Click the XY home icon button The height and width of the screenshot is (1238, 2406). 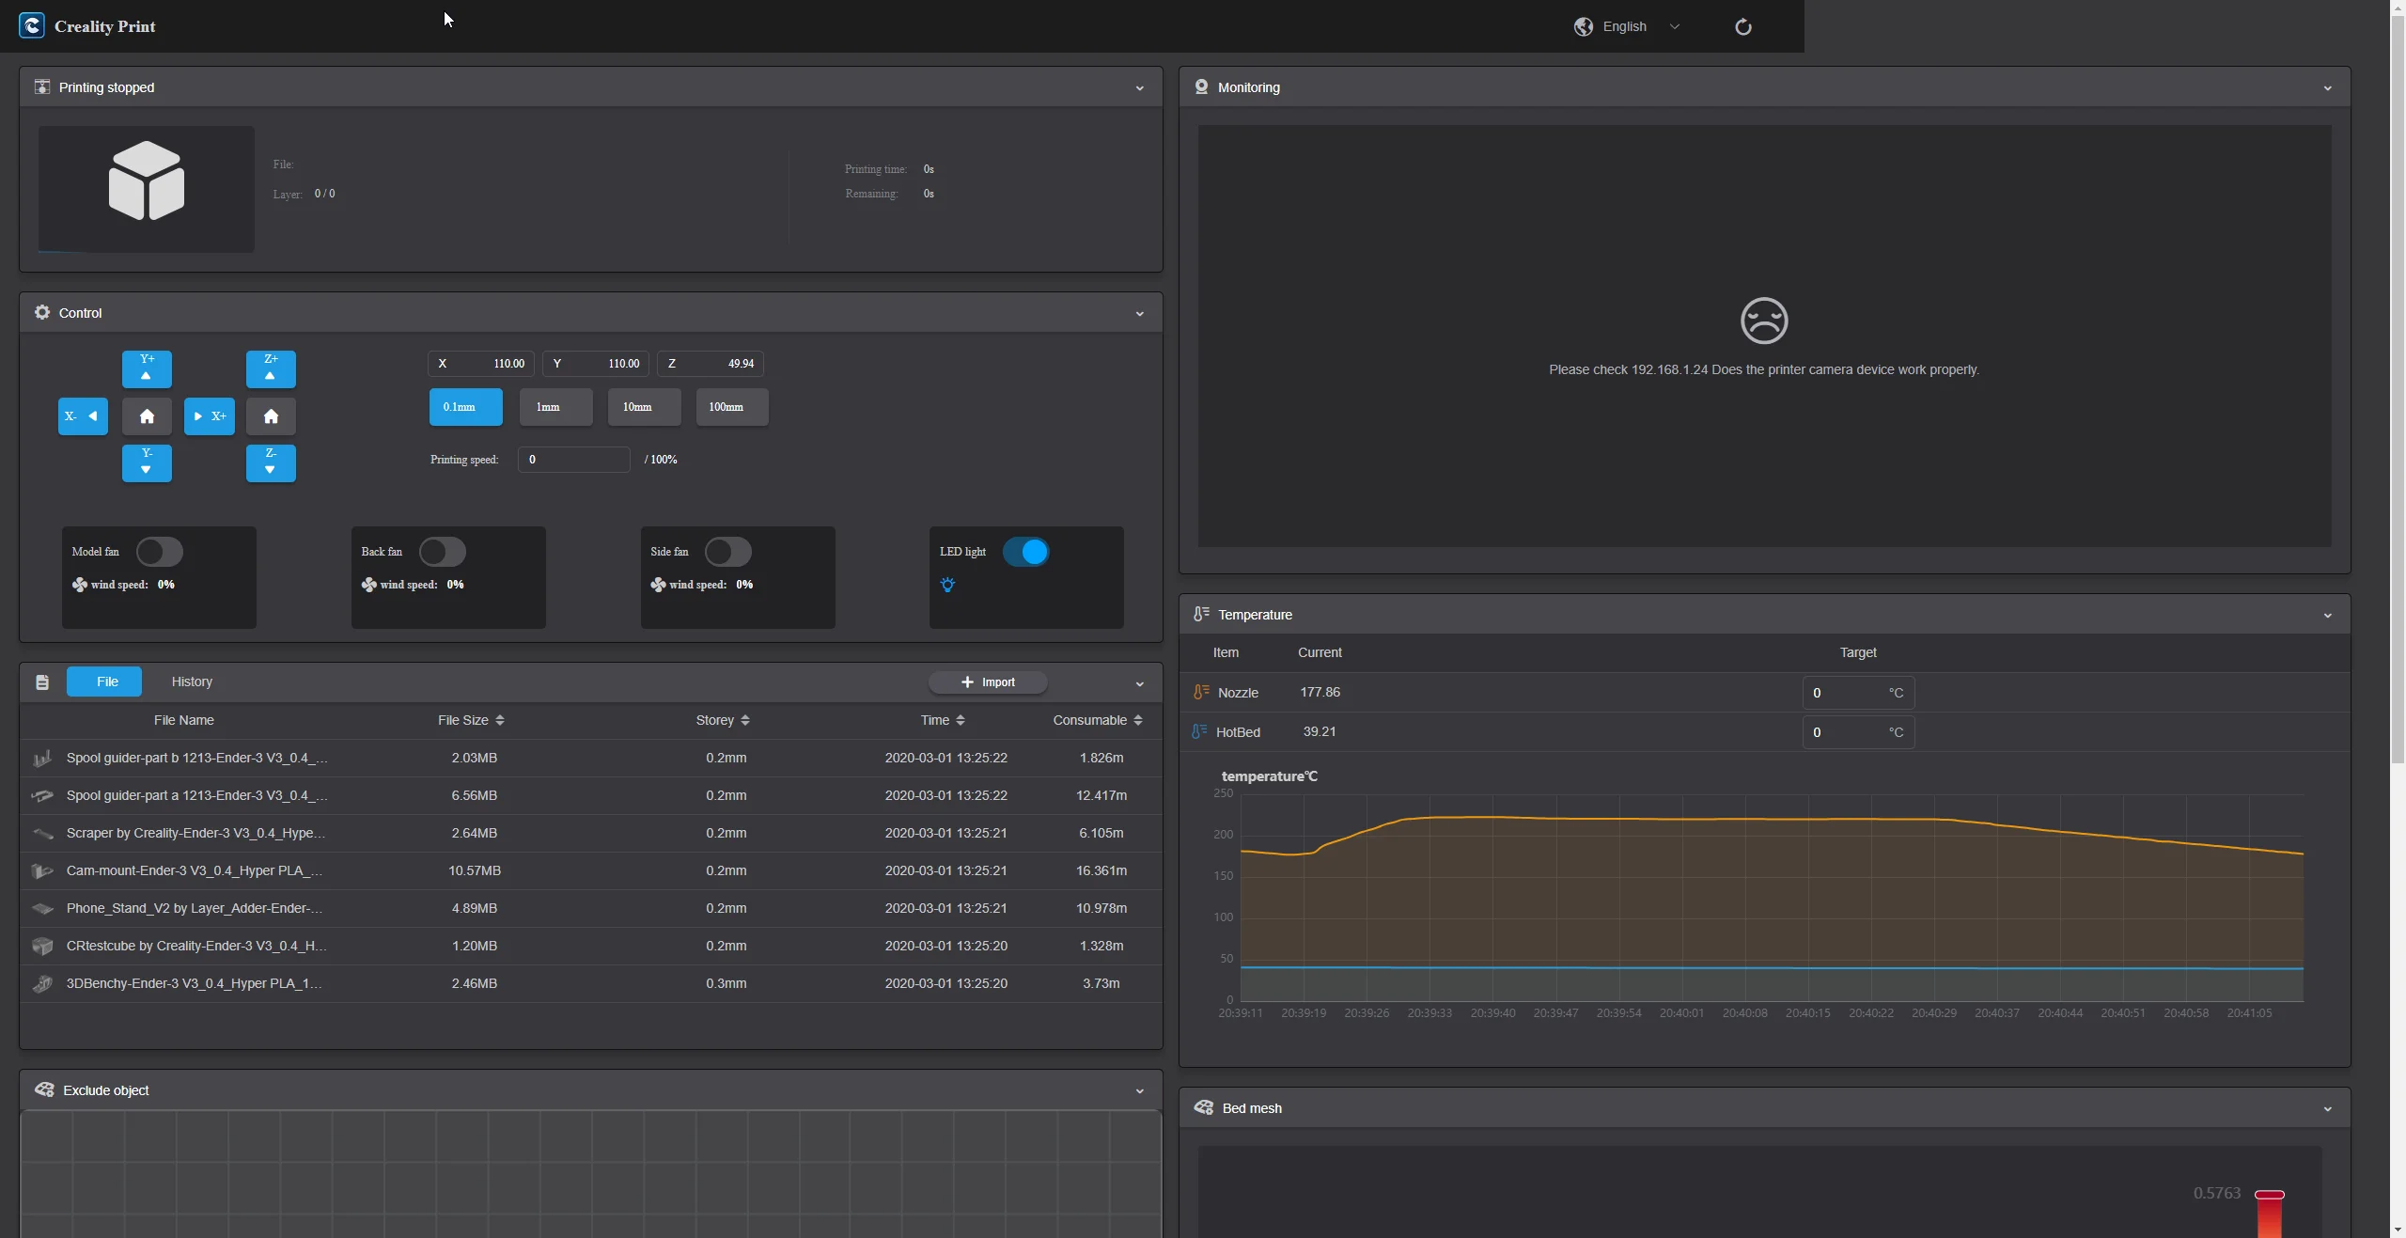[x=147, y=416]
